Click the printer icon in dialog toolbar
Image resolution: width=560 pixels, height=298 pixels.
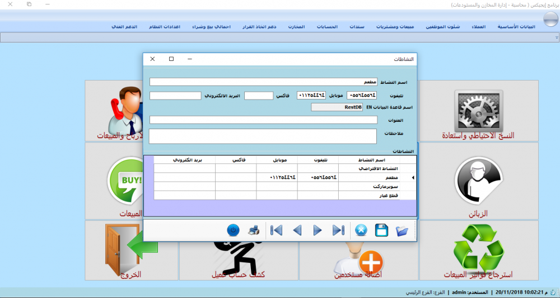[x=254, y=231]
